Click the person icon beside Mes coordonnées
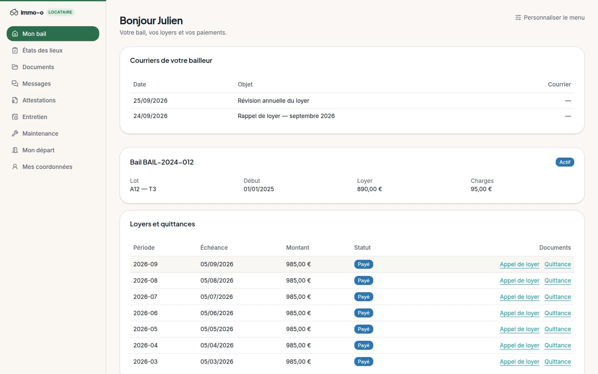 tap(15, 167)
